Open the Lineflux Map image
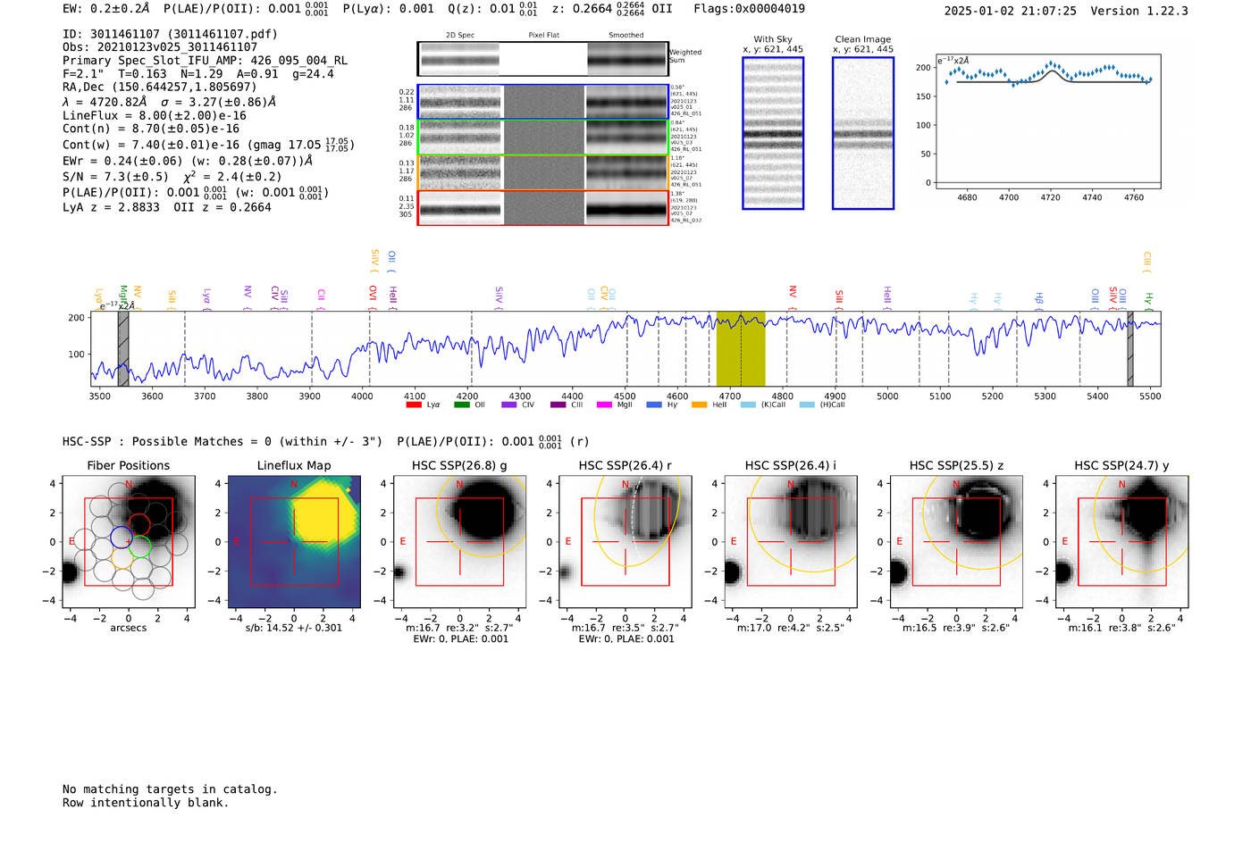Viewport: 1251px width, 851px height. pos(294,541)
